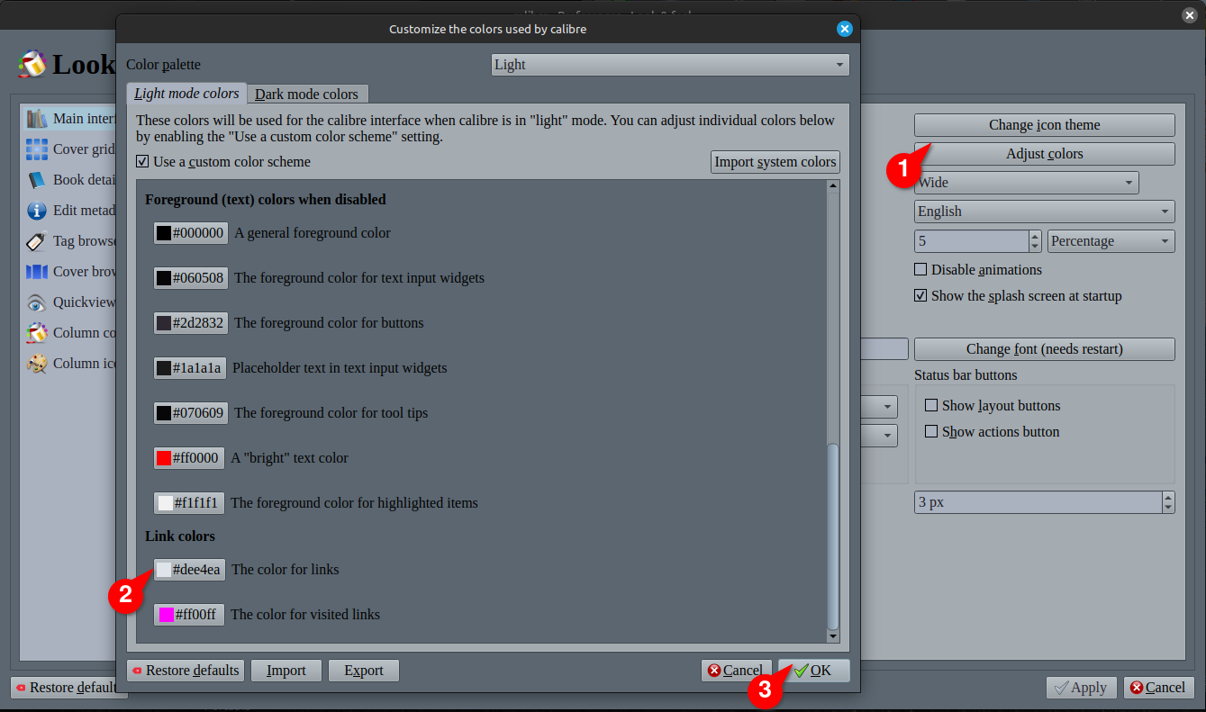Close the color customization dialog with X
Image resolution: width=1206 pixels, height=712 pixels.
[844, 29]
